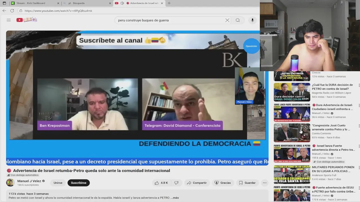Add Congresista José Cueto video to Watch later
The height and width of the screenshot is (202, 360).
[306, 128]
